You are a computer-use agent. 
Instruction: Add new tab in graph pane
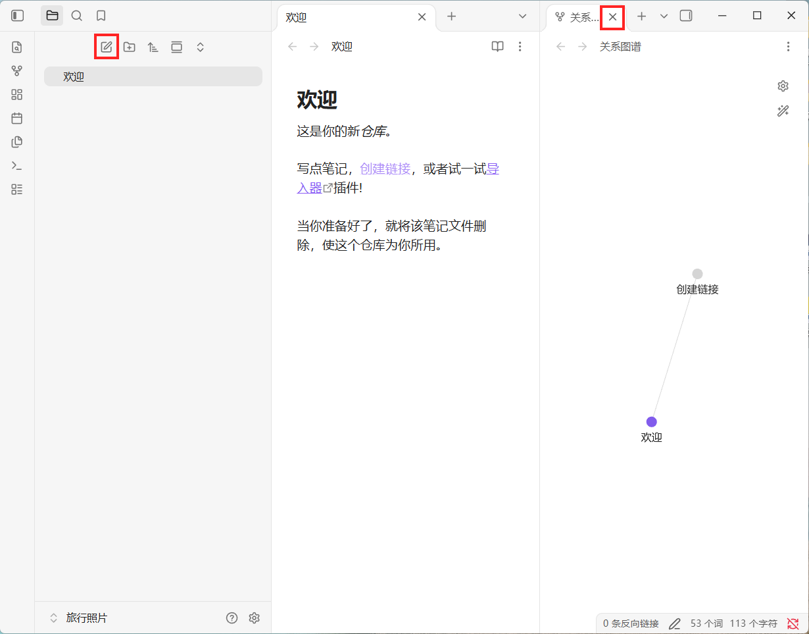click(x=642, y=16)
